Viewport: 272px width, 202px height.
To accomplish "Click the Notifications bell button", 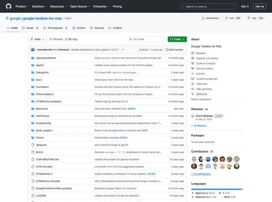I will pos(210,18).
